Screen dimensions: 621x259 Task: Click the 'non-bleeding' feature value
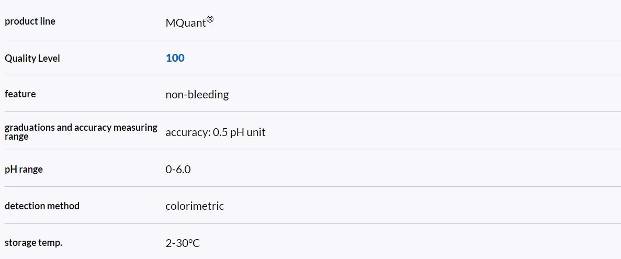(197, 95)
